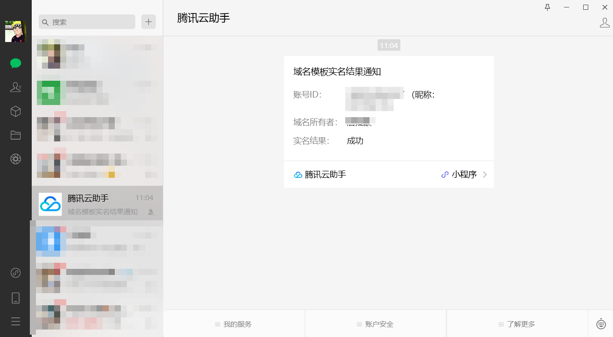The width and height of the screenshot is (613, 337).
Task: Open your profile avatar in the sidebar
Action: (15, 31)
